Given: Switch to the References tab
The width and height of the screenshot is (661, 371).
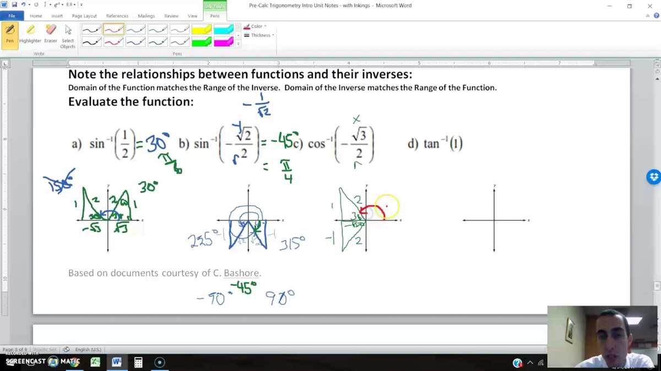Looking at the screenshot, I should click(x=117, y=16).
